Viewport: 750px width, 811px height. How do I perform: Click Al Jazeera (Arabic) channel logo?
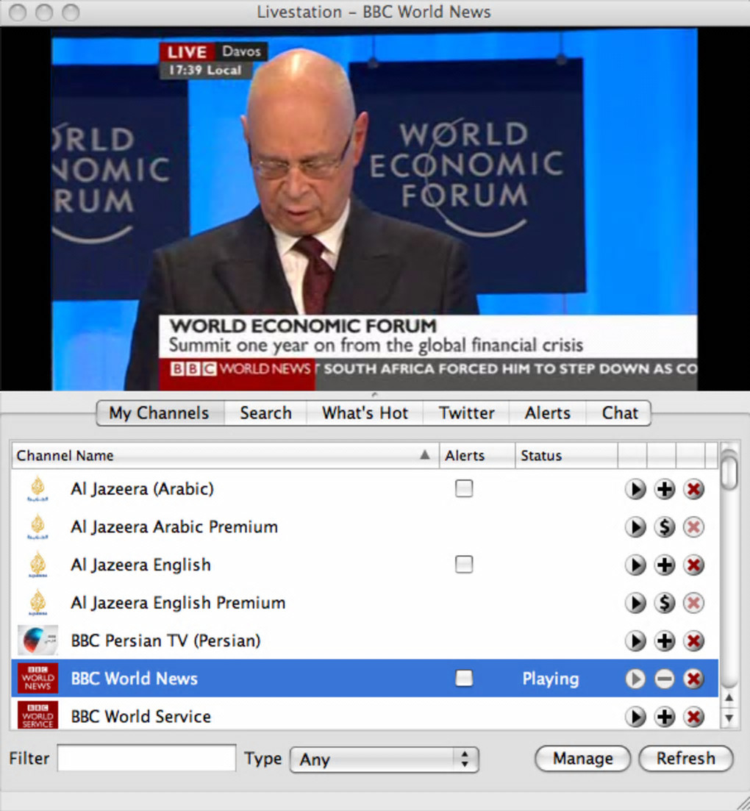point(37,489)
